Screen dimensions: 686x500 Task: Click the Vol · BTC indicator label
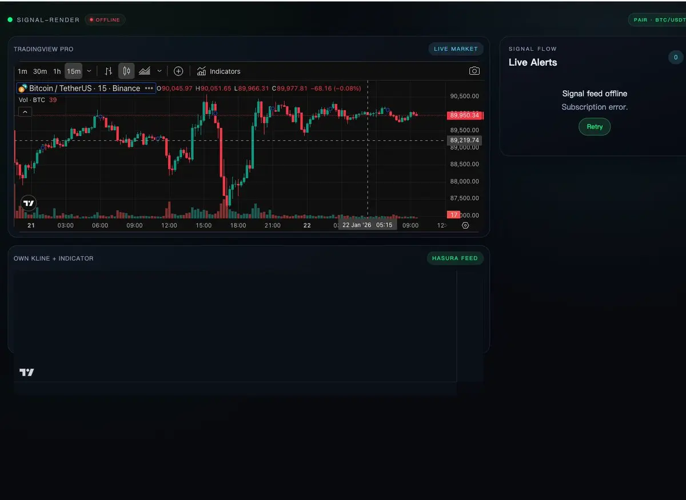32,100
